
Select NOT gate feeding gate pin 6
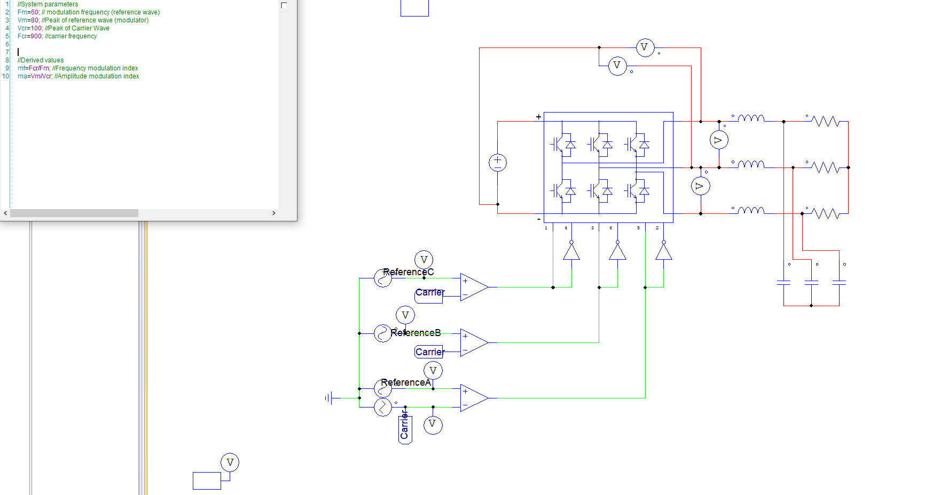pyautogui.click(x=617, y=250)
